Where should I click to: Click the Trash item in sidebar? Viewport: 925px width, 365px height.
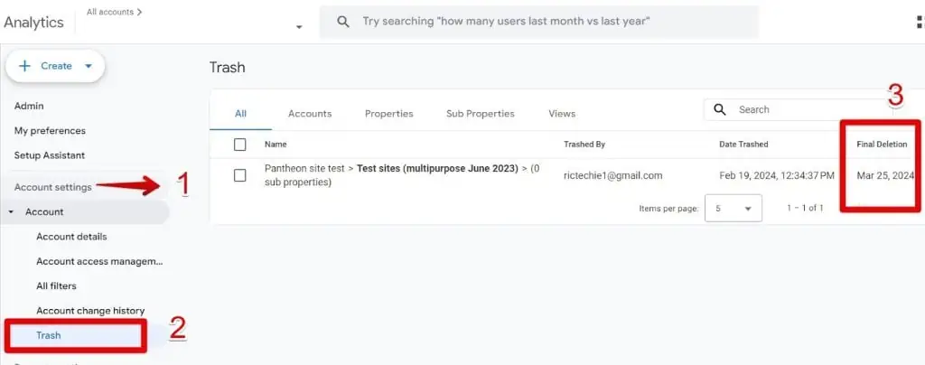pyautogui.click(x=49, y=335)
